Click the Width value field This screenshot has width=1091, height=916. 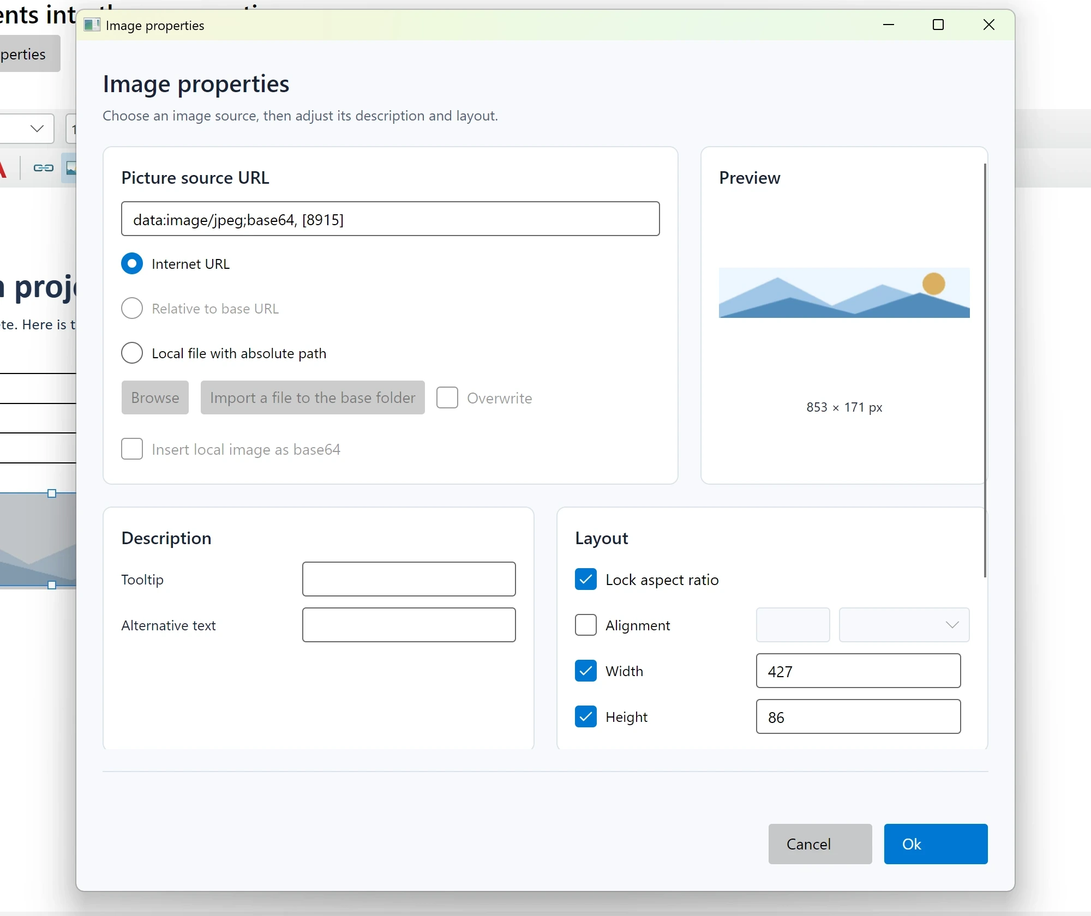858,671
